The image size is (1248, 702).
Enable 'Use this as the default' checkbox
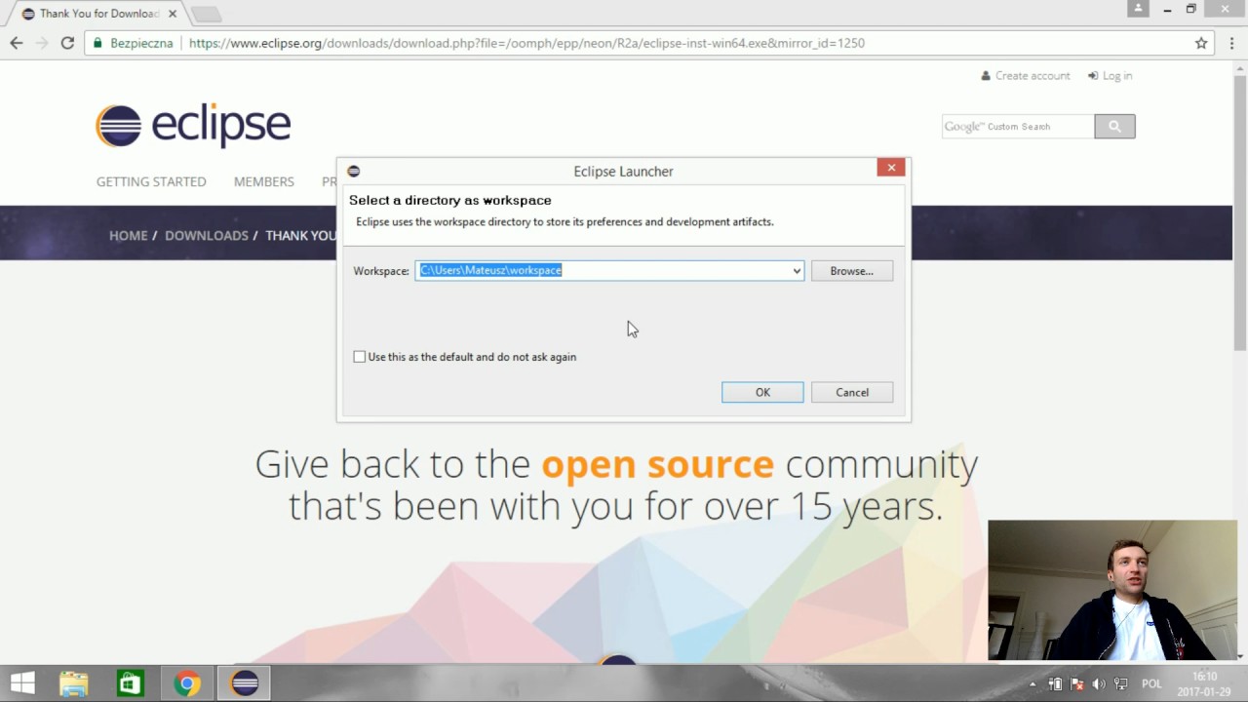tap(360, 357)
